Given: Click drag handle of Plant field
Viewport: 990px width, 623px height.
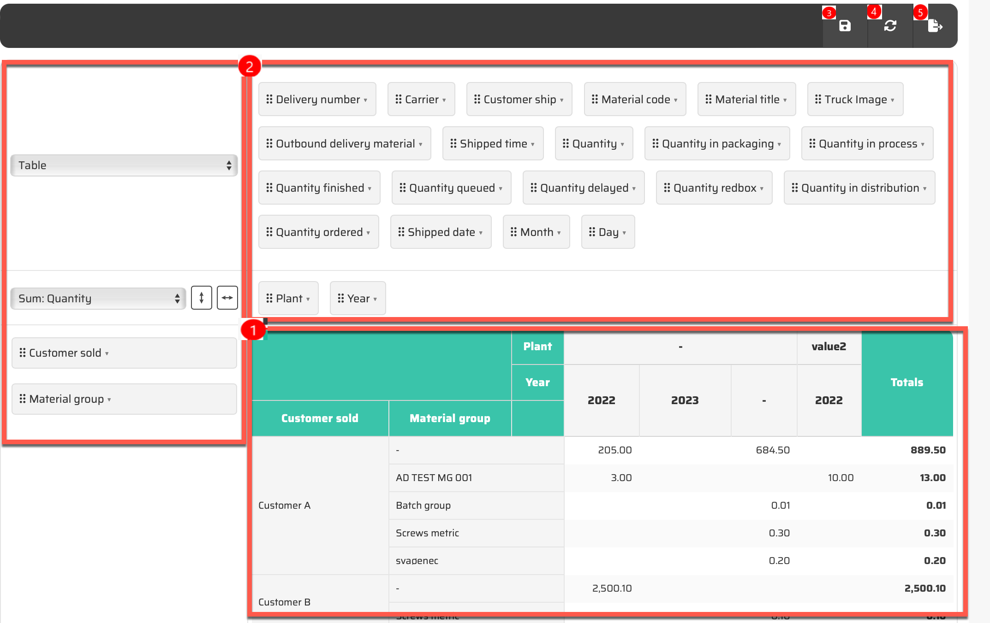Looking at the screenshot, I should [x=269, y=298].
